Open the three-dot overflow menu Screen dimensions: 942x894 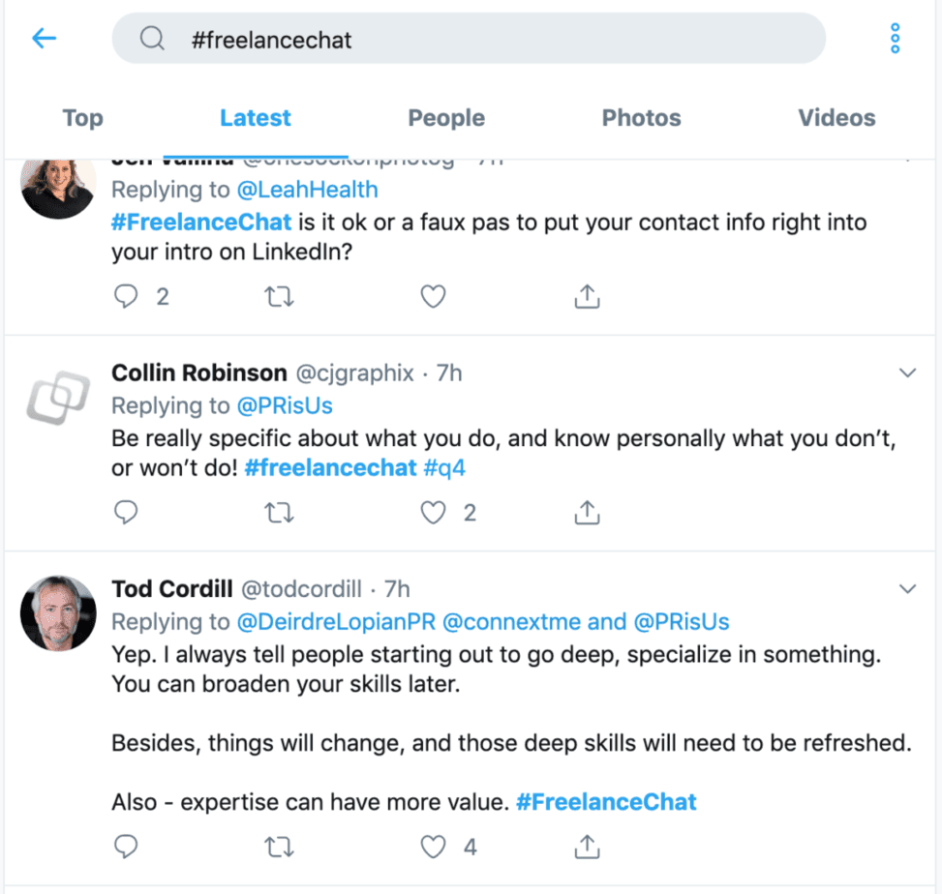point(894,39)
